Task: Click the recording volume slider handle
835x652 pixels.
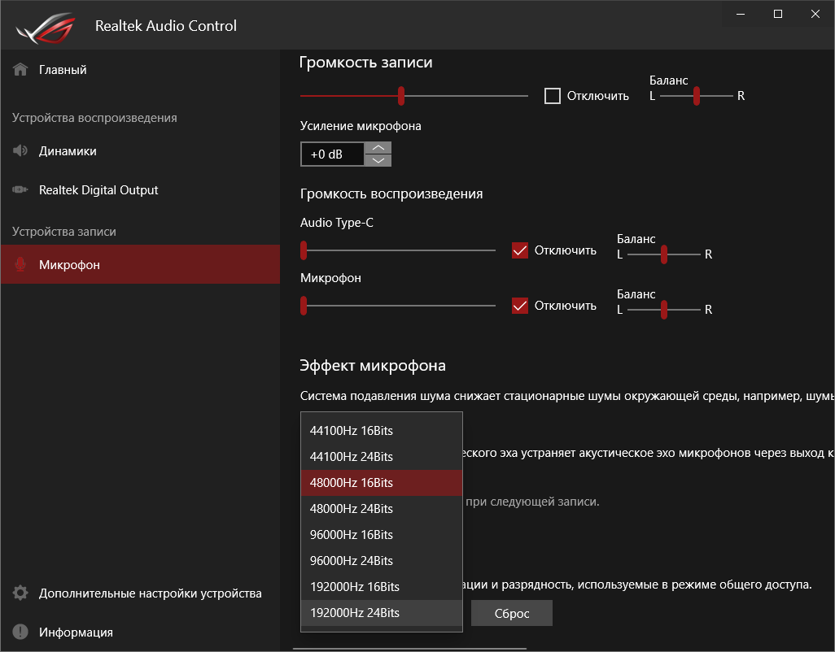Action: click(401, 96)
